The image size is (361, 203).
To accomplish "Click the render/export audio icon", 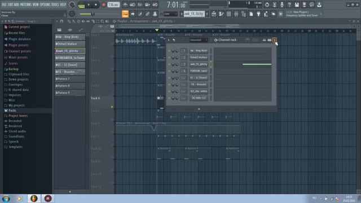I will tap(304, 5).
